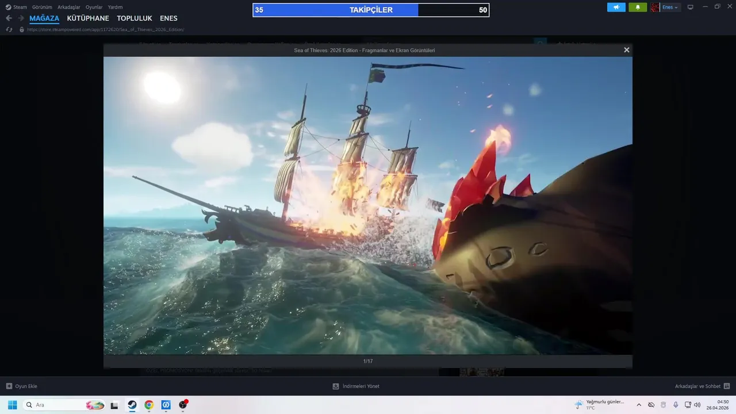Click the 1/17 screenshot counter
The image size is (736, 414).
[x=368, y=361]
